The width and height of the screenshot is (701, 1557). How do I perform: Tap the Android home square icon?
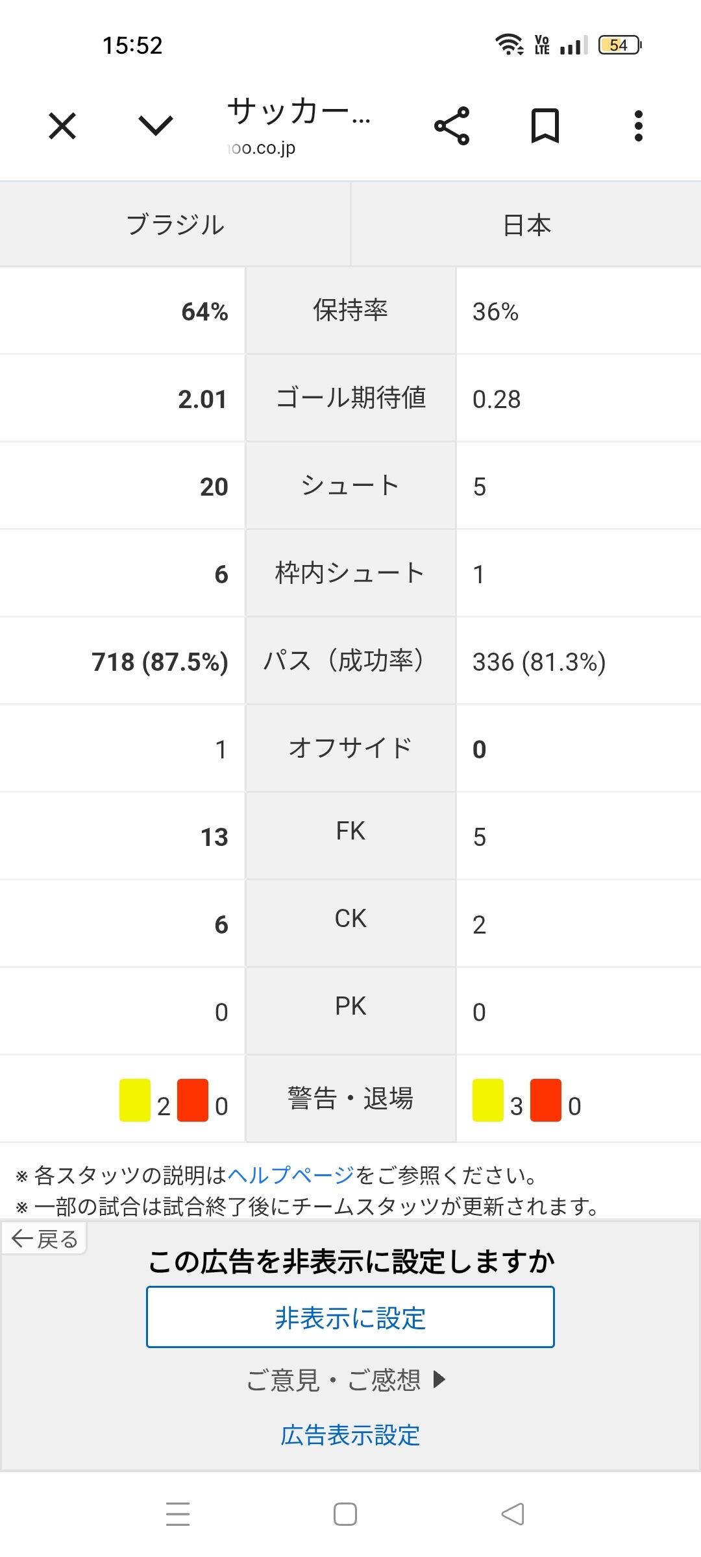[345, 1514]
